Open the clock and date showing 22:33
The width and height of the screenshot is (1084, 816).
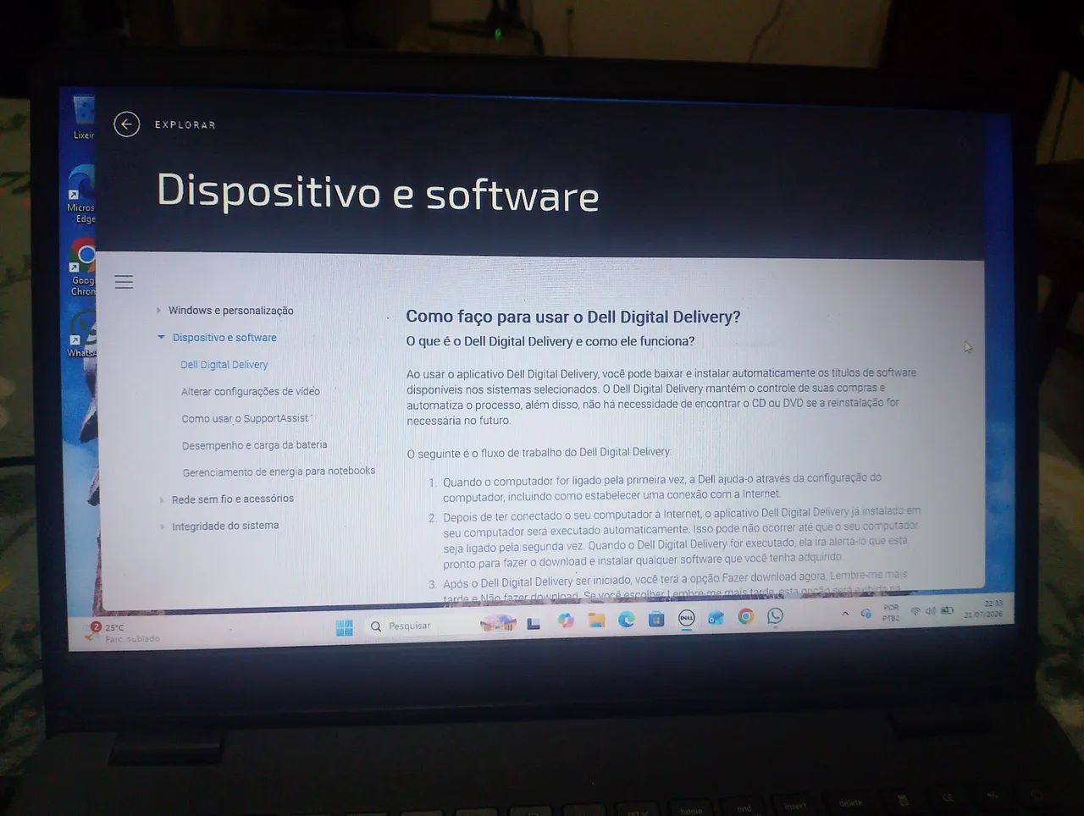click(983, 609)
